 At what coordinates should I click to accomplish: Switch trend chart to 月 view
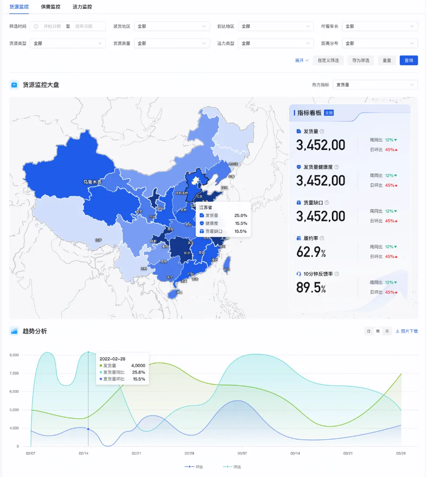[x=387, y=331]
